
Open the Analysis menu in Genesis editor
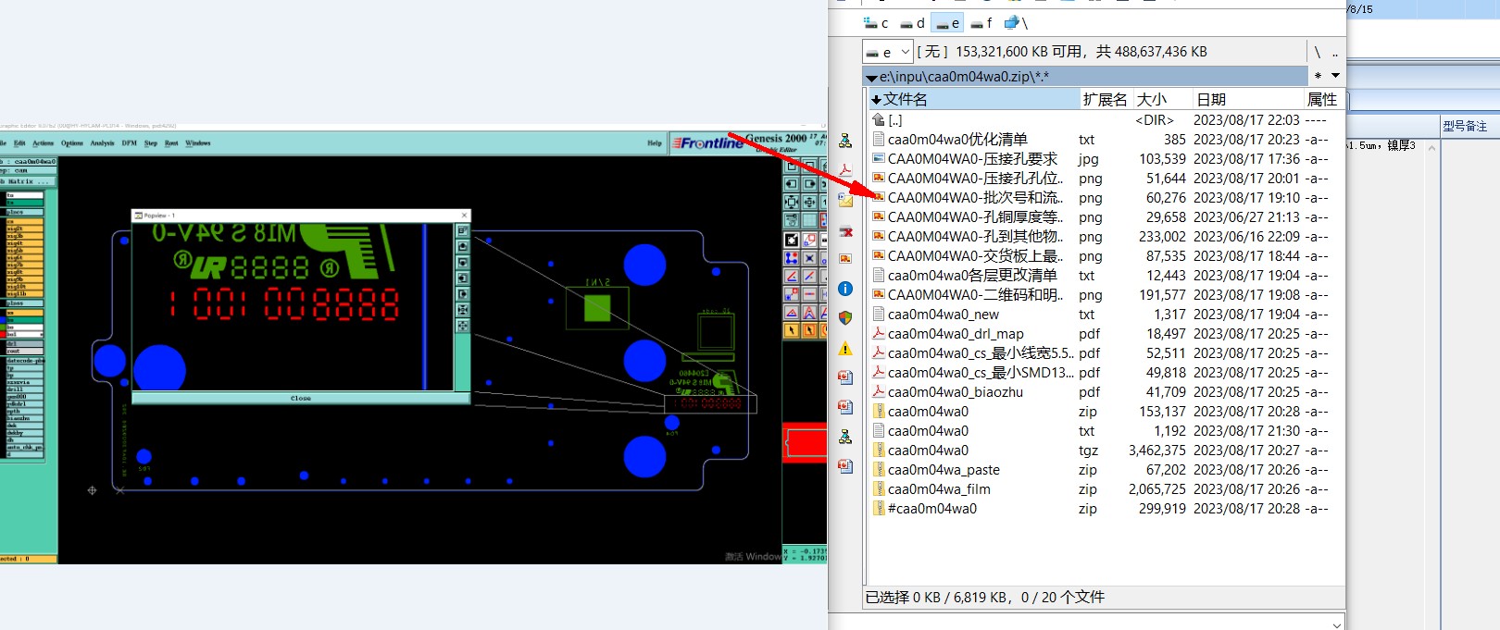(x=102, y=143)
